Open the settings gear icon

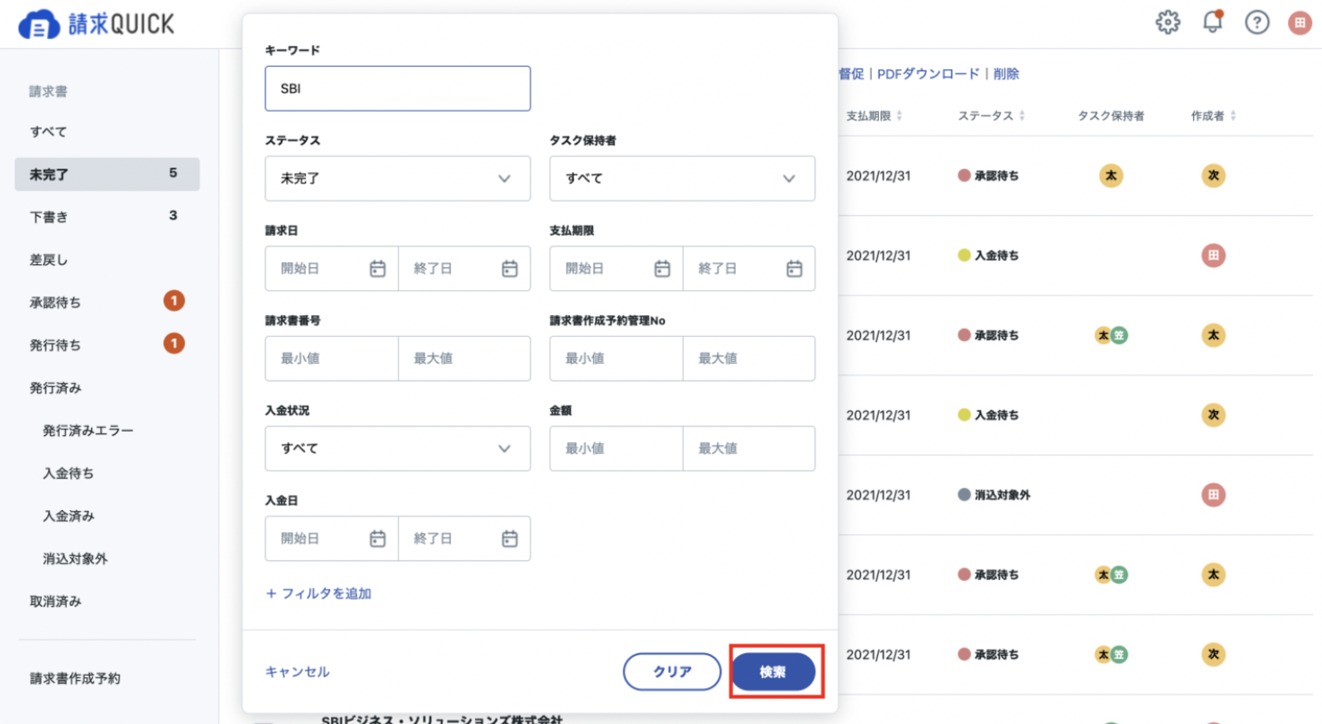pos(1167,23)
